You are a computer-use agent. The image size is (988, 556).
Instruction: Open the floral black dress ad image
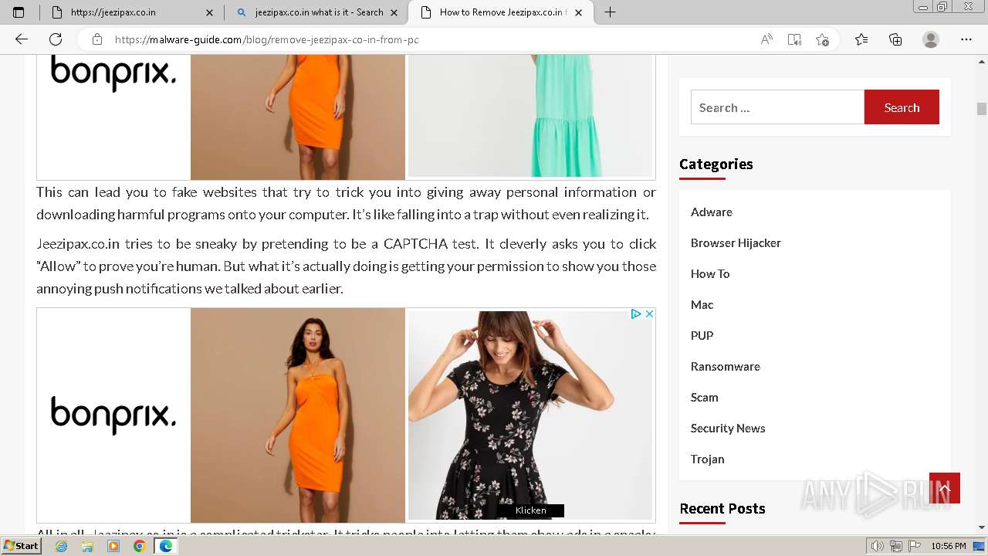pos(530,415)
